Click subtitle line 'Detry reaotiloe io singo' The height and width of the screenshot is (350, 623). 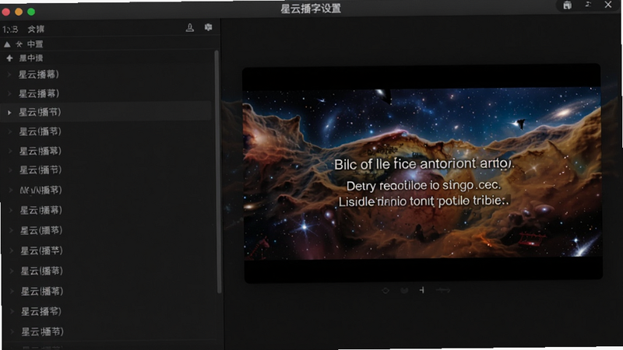[424, 185]
